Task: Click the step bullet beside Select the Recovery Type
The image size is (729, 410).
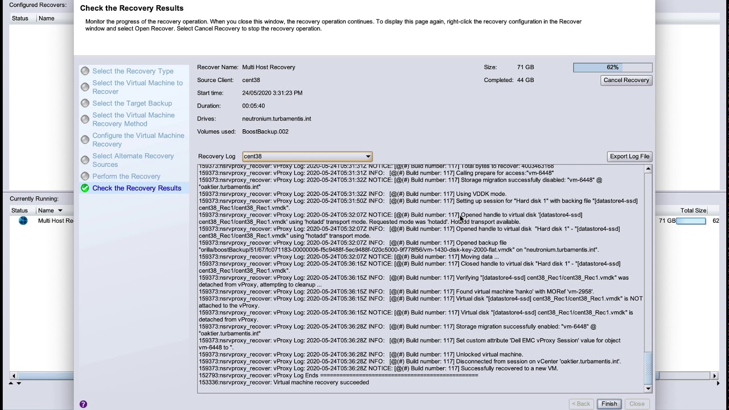Action: pyautogui.click(x=85, y=71)
